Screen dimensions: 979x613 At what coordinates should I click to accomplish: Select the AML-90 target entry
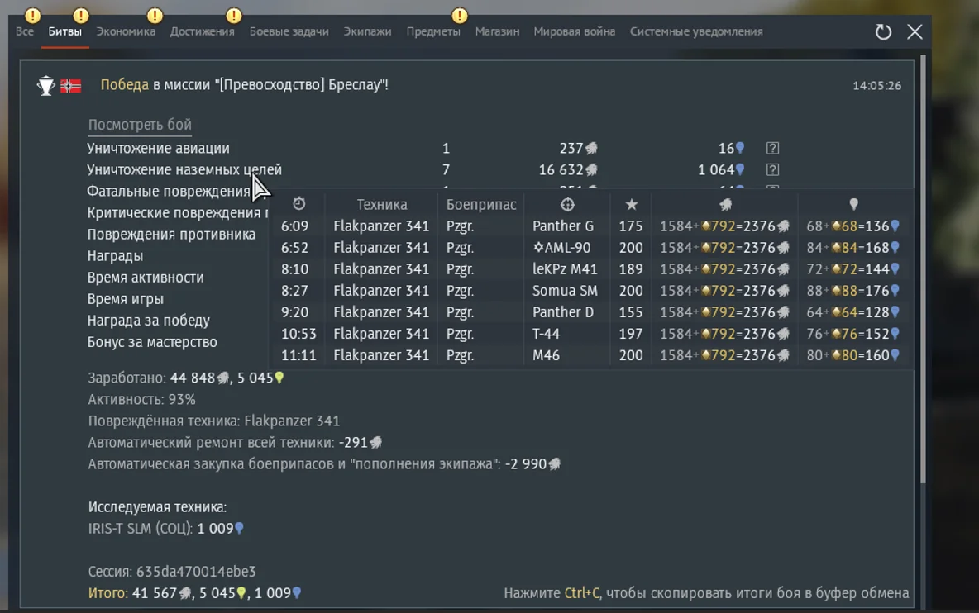pyautogui.click(x=561, y=248)
